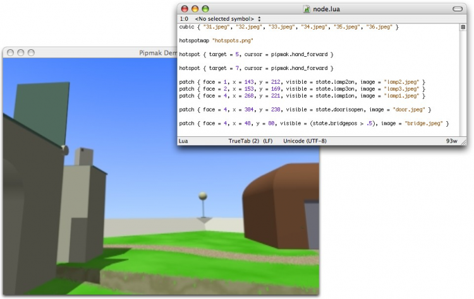The width and height of the screenshot is (474, 299).
Task: Click the patch line with "lamp1.jpeg"
Action: pyautogui.click(x=302, y=96)
